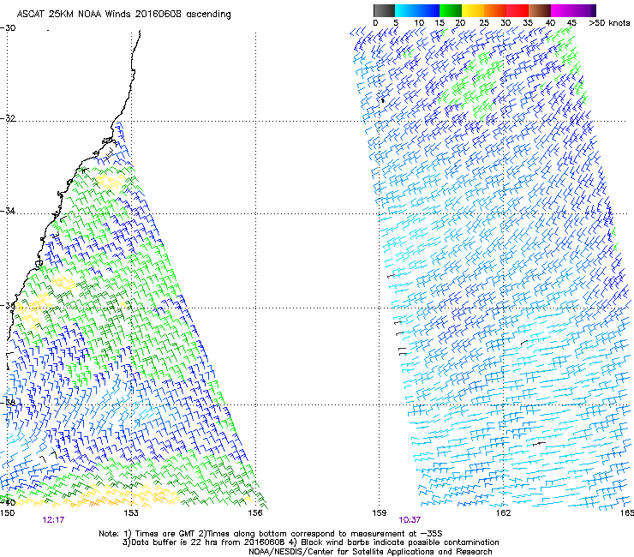634x557 pixels.
Task: Click the orange 25-30 knots legend segment
Action: point(495,10)
